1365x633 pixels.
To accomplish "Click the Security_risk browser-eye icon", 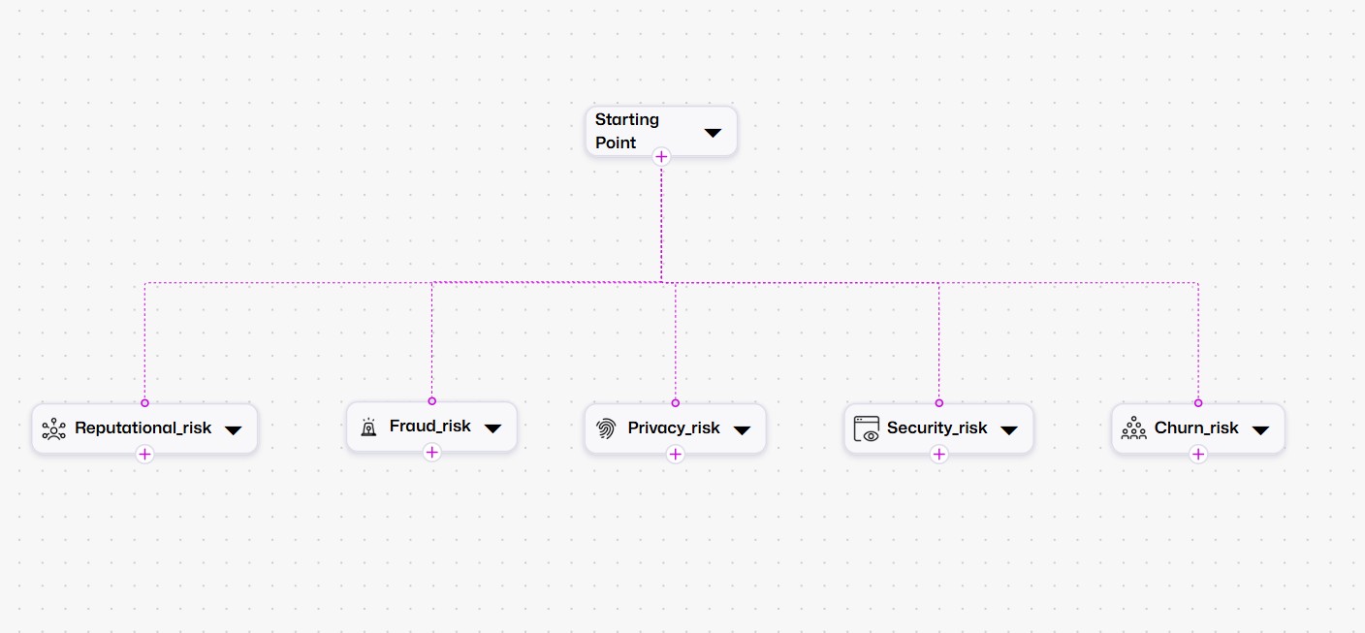I will pyautogui.click(x=866, y=428).
